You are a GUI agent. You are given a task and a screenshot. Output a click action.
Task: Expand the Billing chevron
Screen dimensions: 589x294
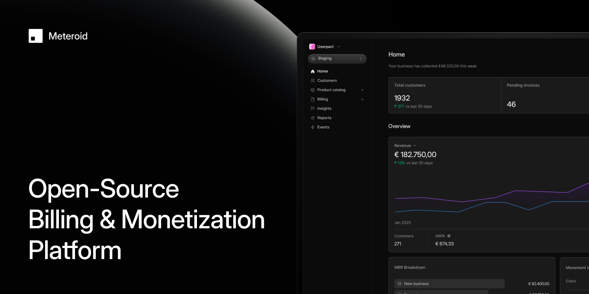[362, 99]
